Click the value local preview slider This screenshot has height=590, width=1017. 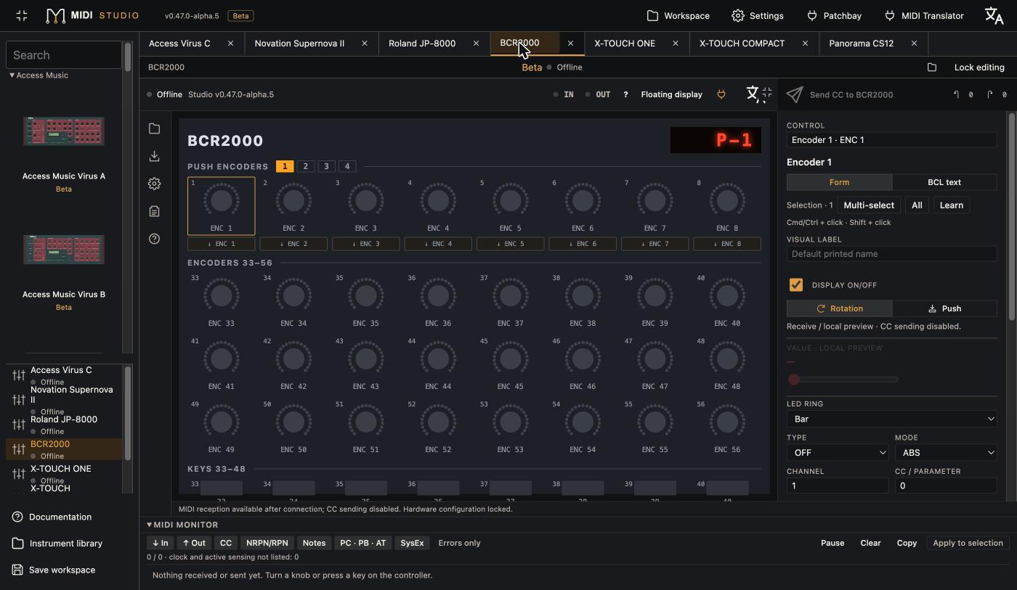pos(843,379)
